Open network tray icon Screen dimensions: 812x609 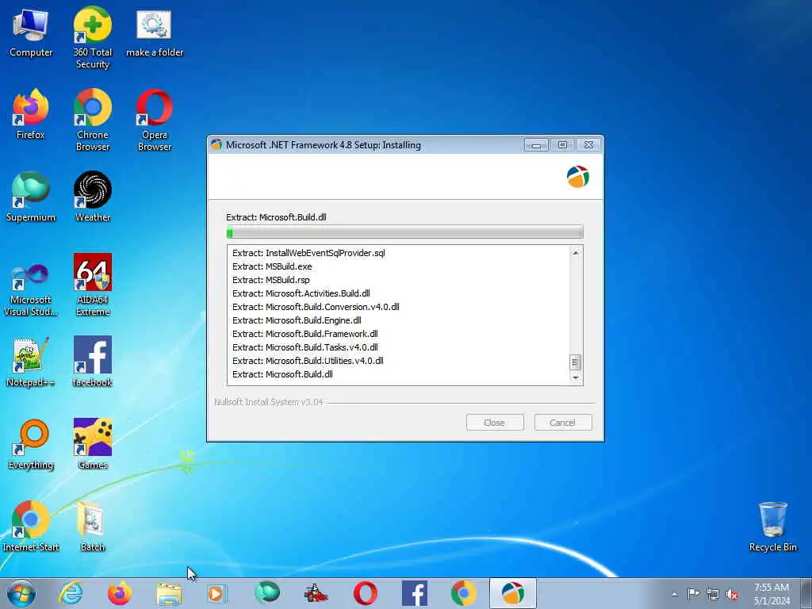point(713,594)
